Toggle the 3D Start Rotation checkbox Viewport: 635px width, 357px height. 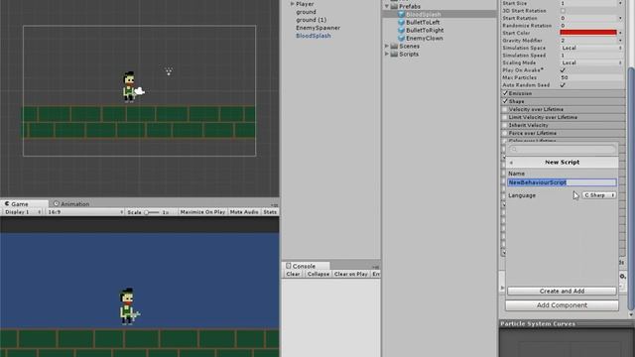(x=563, y=11)
